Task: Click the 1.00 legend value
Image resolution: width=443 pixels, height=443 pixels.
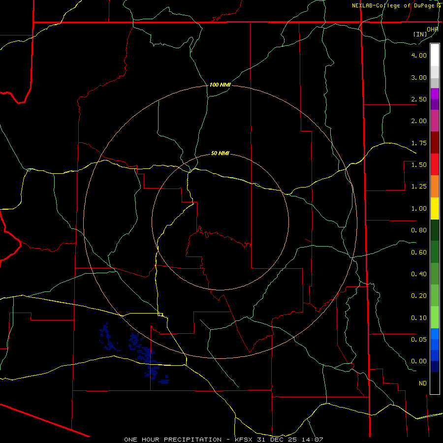Action: tap(419, 209)
